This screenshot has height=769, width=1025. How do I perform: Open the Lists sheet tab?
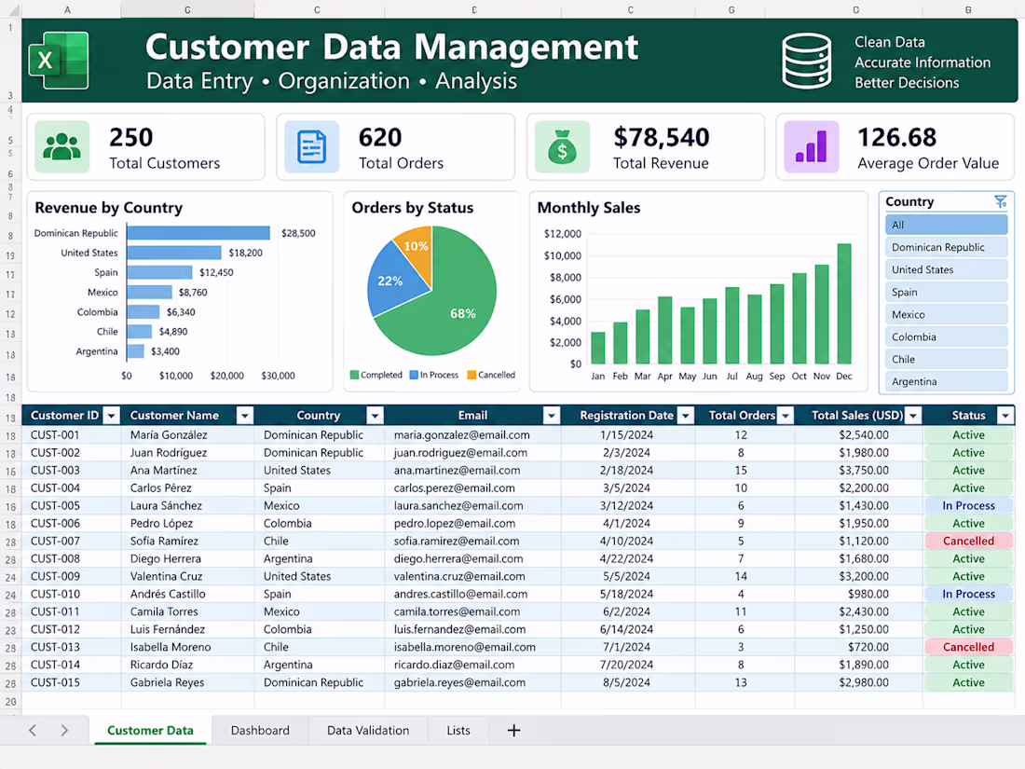[x=458, y=731]
